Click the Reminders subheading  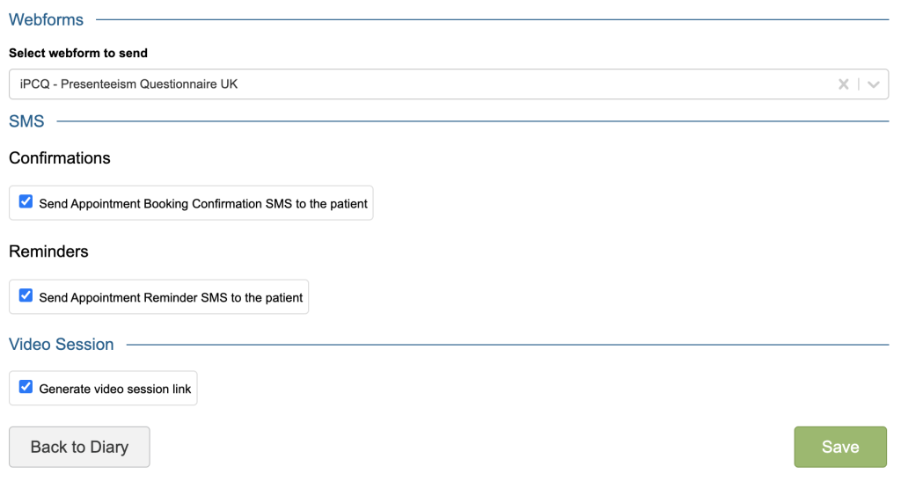pos(48,251)
